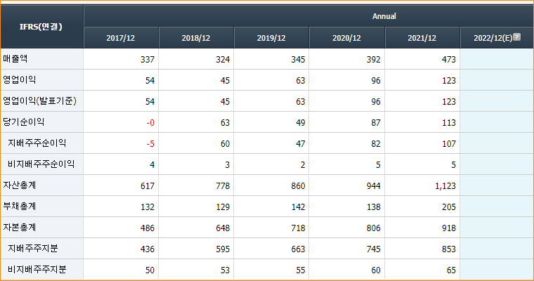Image resolution: width=534 pixels, height=281 pixels.
Task: Select the 지배주주순이익 row label
Action: coord(37,143)
